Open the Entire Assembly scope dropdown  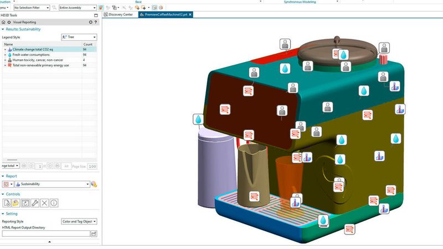78,8
